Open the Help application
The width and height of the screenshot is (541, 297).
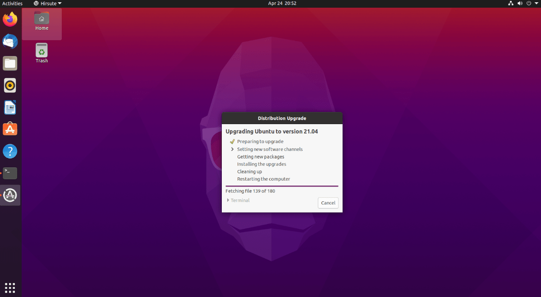(x=10, y=151)
